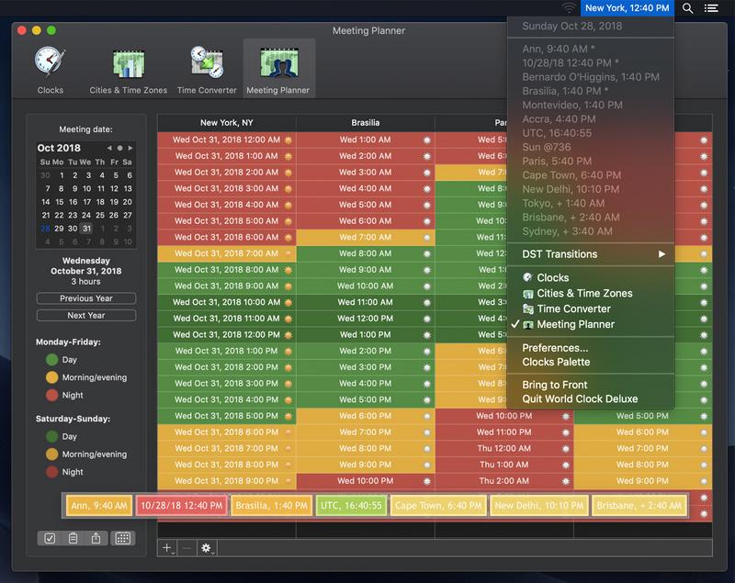This screenshot has height=583, width=735.
Task: Click Wed 9:00 PM in last column
Action: 642,481
